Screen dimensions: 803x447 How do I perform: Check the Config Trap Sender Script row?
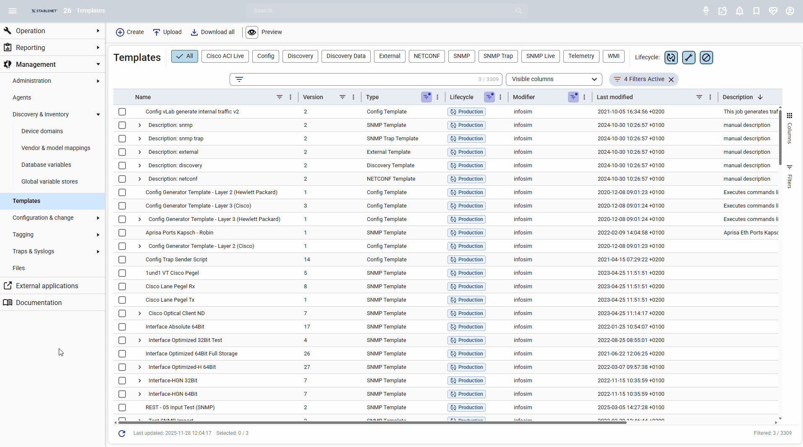(122, 260)
